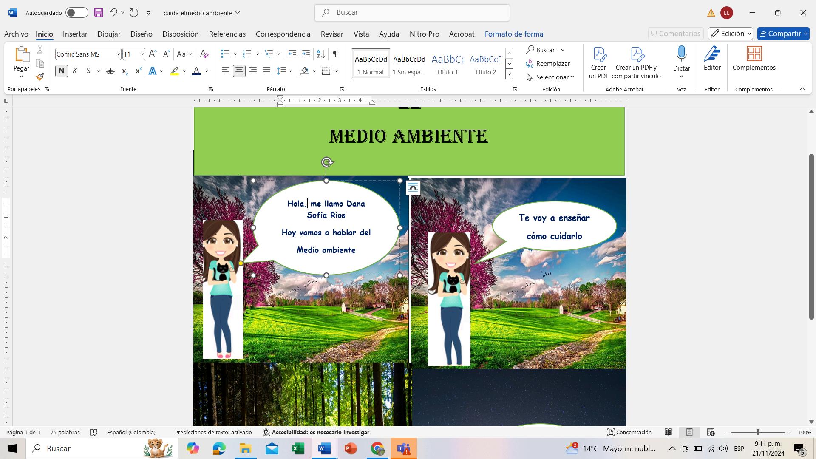Toggle the Autoguardado switch

point(76,13)
